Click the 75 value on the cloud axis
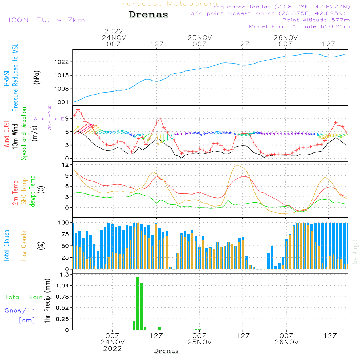 65,234
